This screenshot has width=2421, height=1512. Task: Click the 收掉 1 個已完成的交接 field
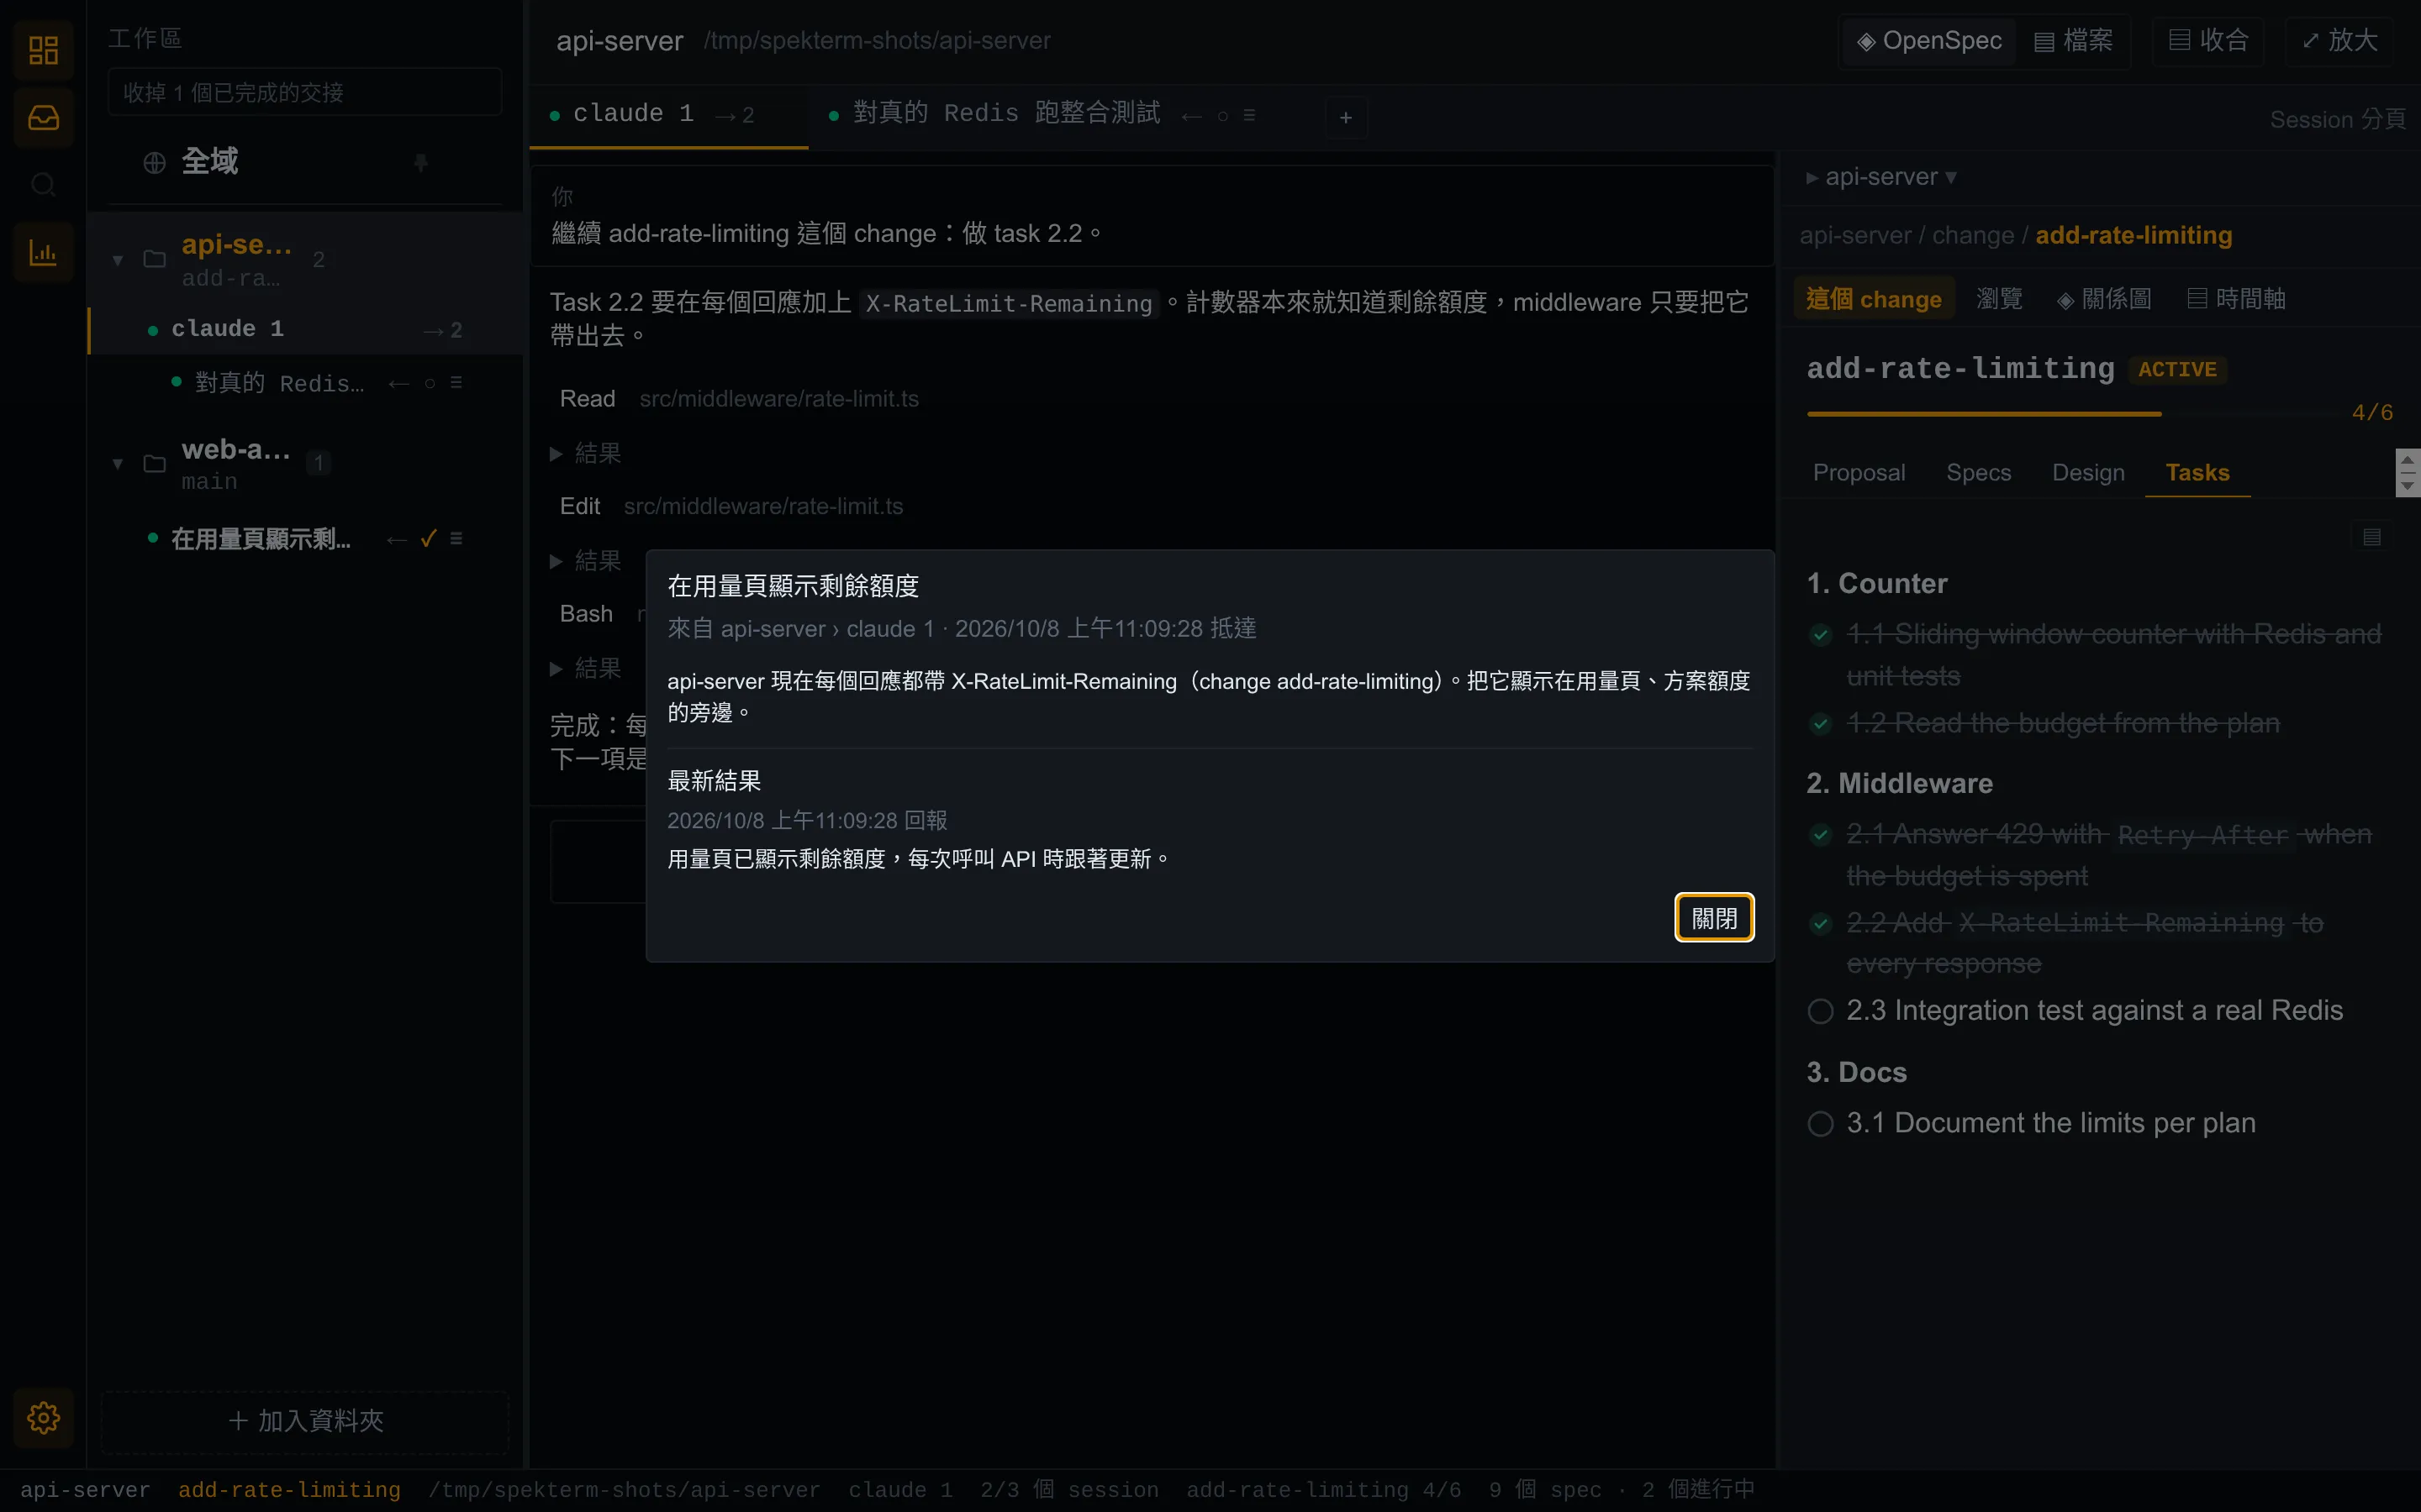pos(305,92)
